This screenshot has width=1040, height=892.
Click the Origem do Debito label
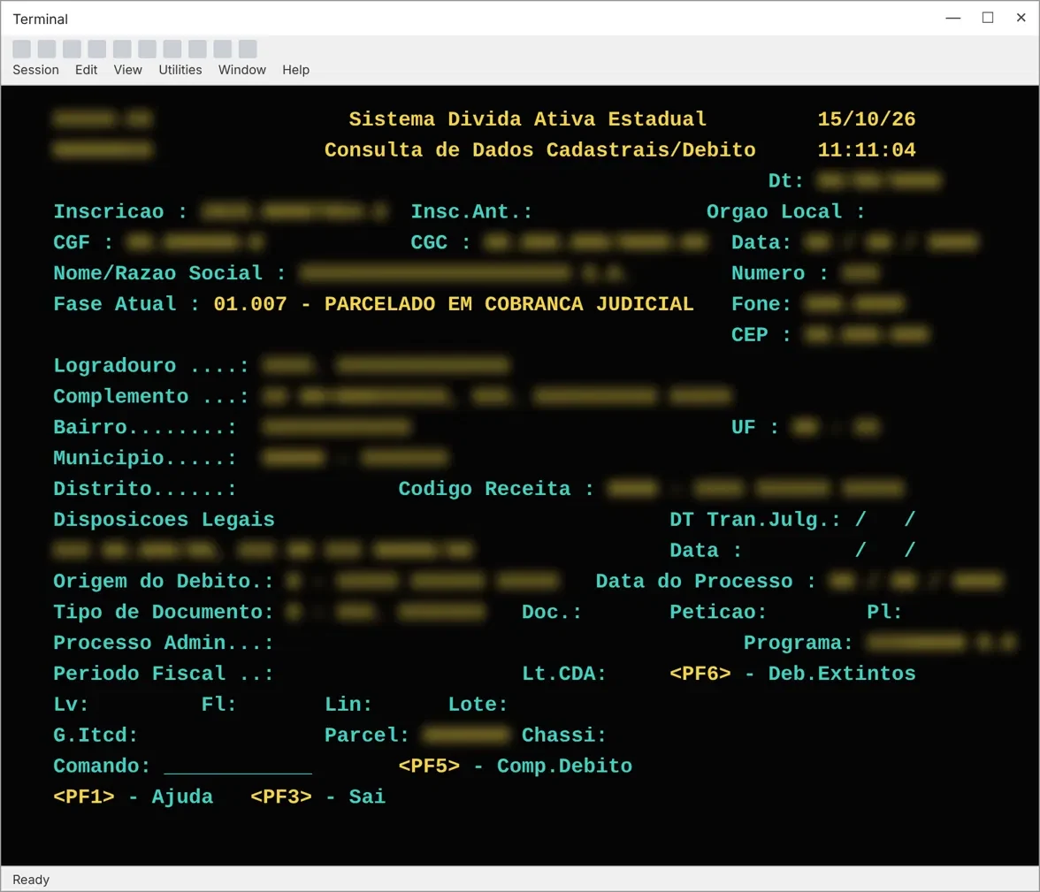click(163, 581)
